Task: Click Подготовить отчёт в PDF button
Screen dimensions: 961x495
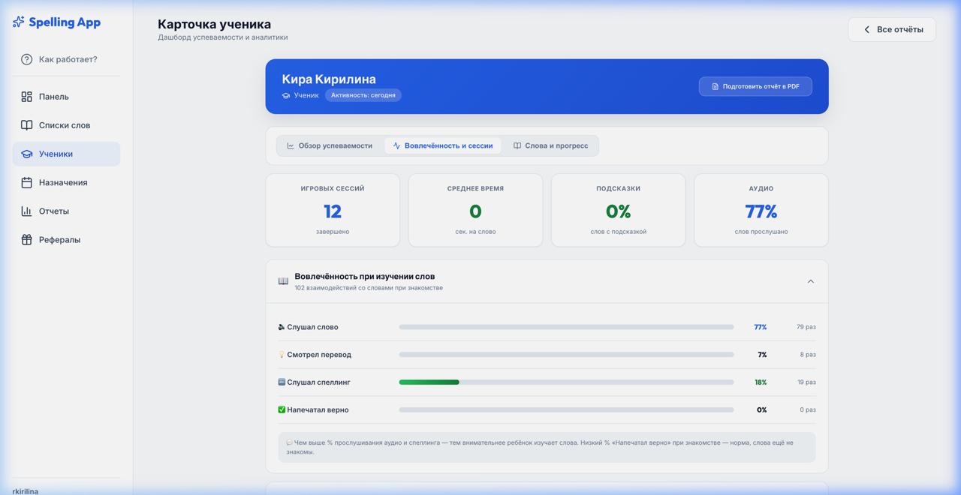Action: [755, 86]
